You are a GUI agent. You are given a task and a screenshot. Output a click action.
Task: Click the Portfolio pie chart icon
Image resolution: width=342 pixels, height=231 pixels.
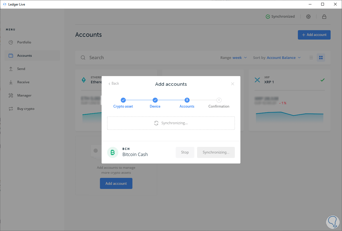tap(11, 42)
